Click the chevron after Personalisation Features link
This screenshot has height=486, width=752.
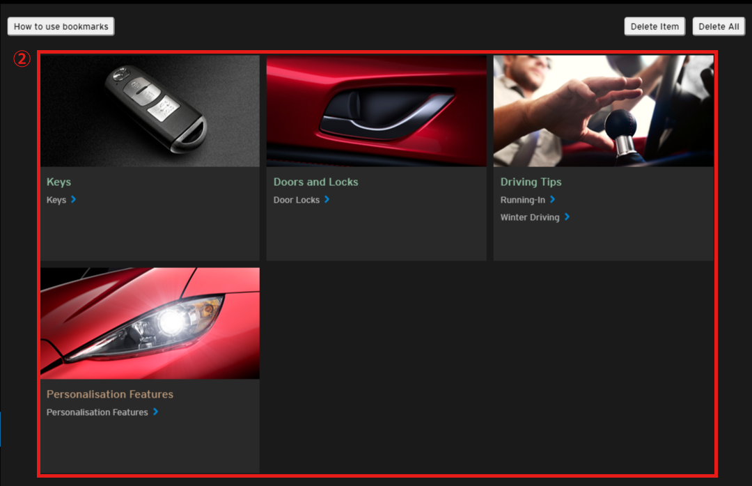pyautogui.click(x=155, y=412)
